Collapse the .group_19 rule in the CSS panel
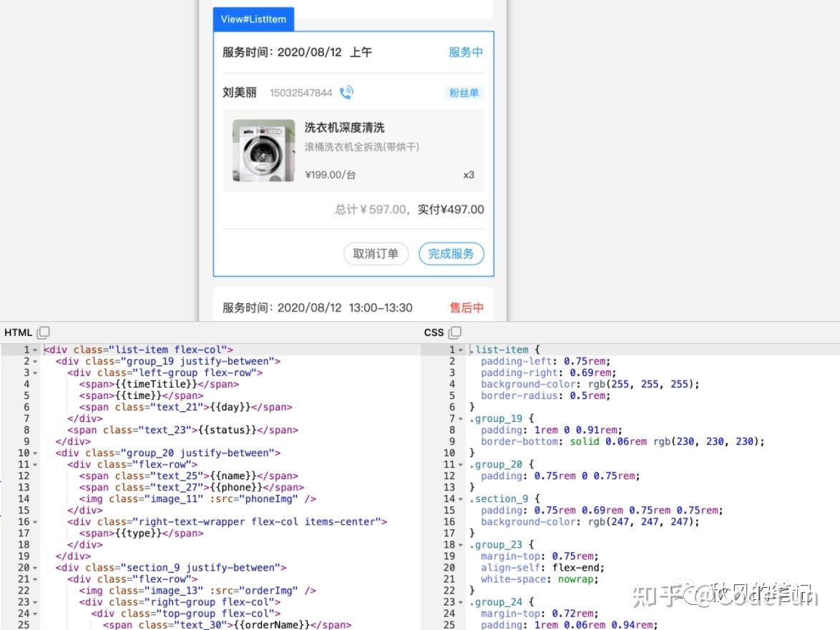Viewport: 840px width, 630px height. [461, 418]
